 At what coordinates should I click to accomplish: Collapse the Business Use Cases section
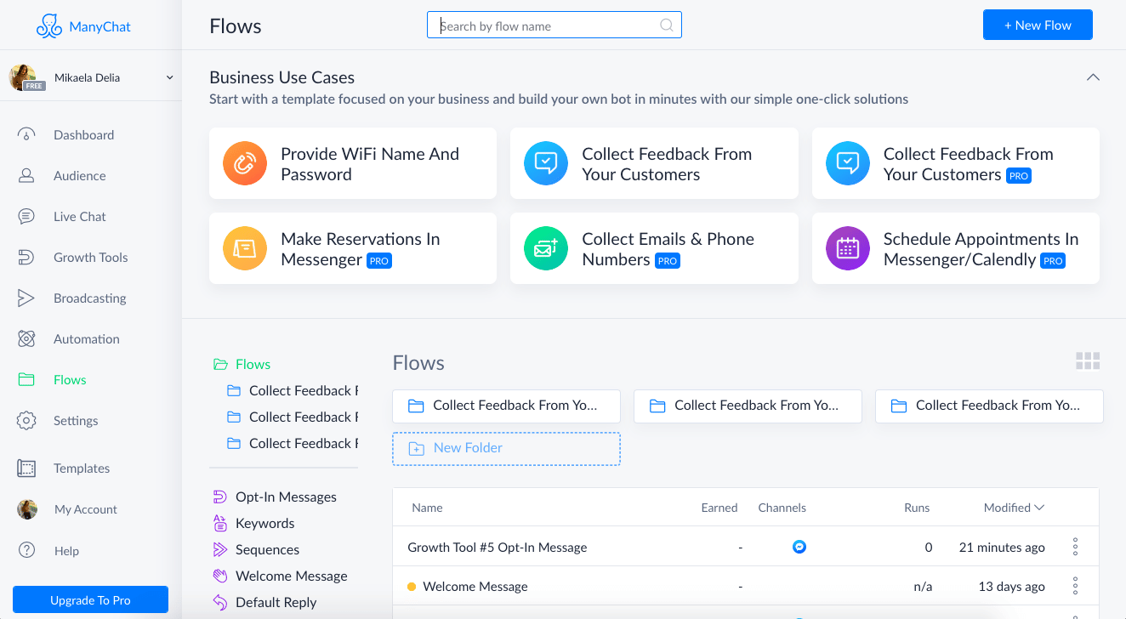(1093, 77)
